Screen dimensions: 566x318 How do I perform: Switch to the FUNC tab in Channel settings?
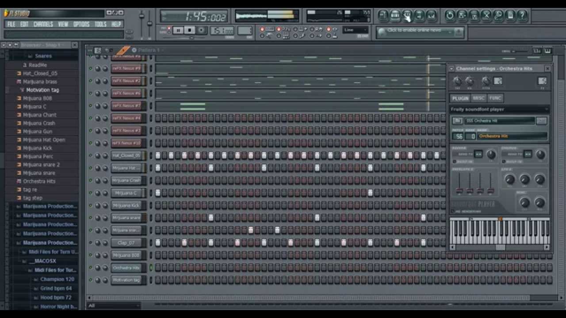(x=495, y=98)
